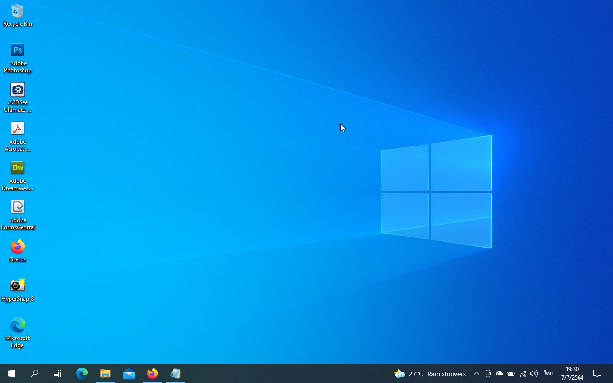Open the Start menu

[11, 373]
